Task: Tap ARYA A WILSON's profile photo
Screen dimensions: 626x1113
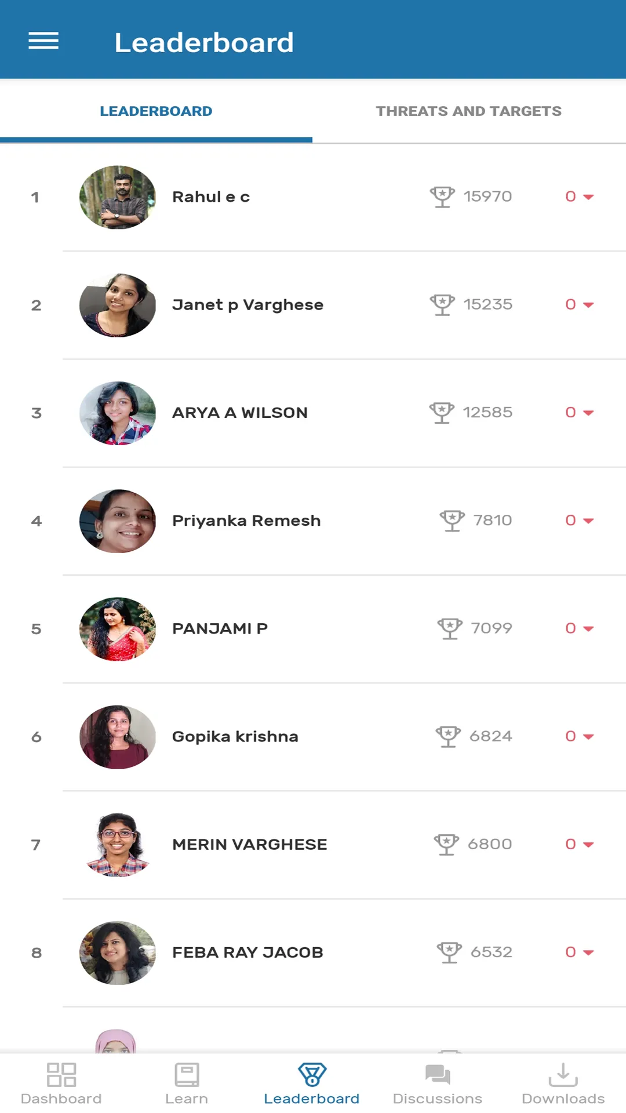Action: pyautogui.click(x=118, y=413)
